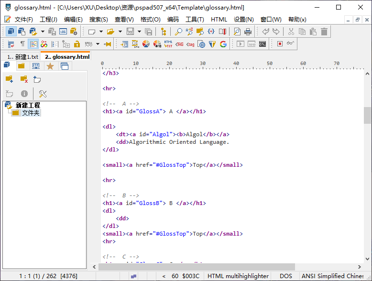Click the page with globe icon
This screenshot has height=281, width=372.
tap(201, 44)
